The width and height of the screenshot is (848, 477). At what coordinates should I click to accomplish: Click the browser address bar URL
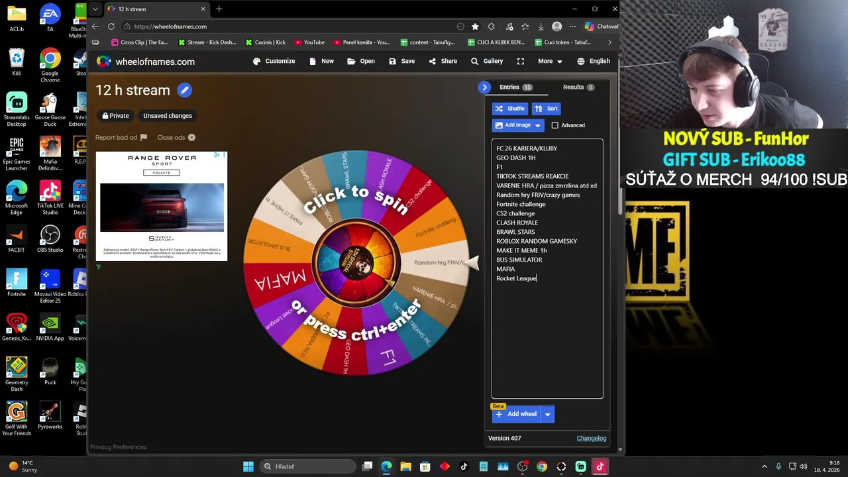pyautogui.click(x=170, y=26)
